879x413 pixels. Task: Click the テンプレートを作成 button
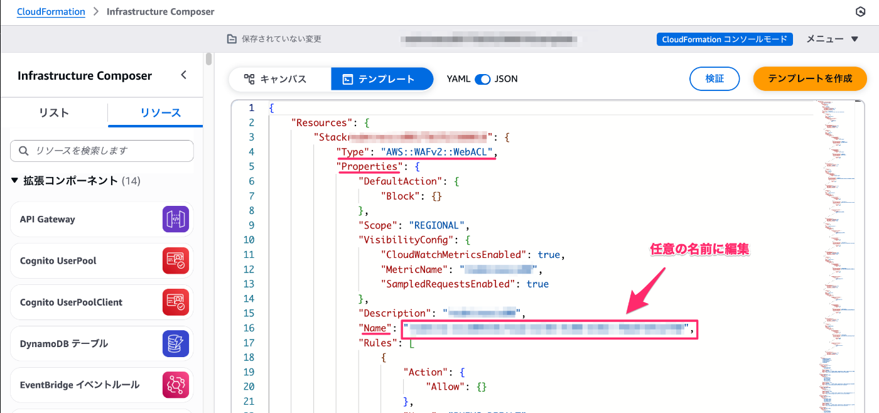pos(810,78)
